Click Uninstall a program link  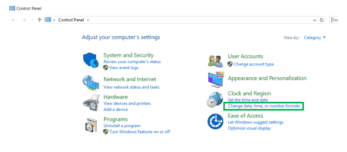122,126
